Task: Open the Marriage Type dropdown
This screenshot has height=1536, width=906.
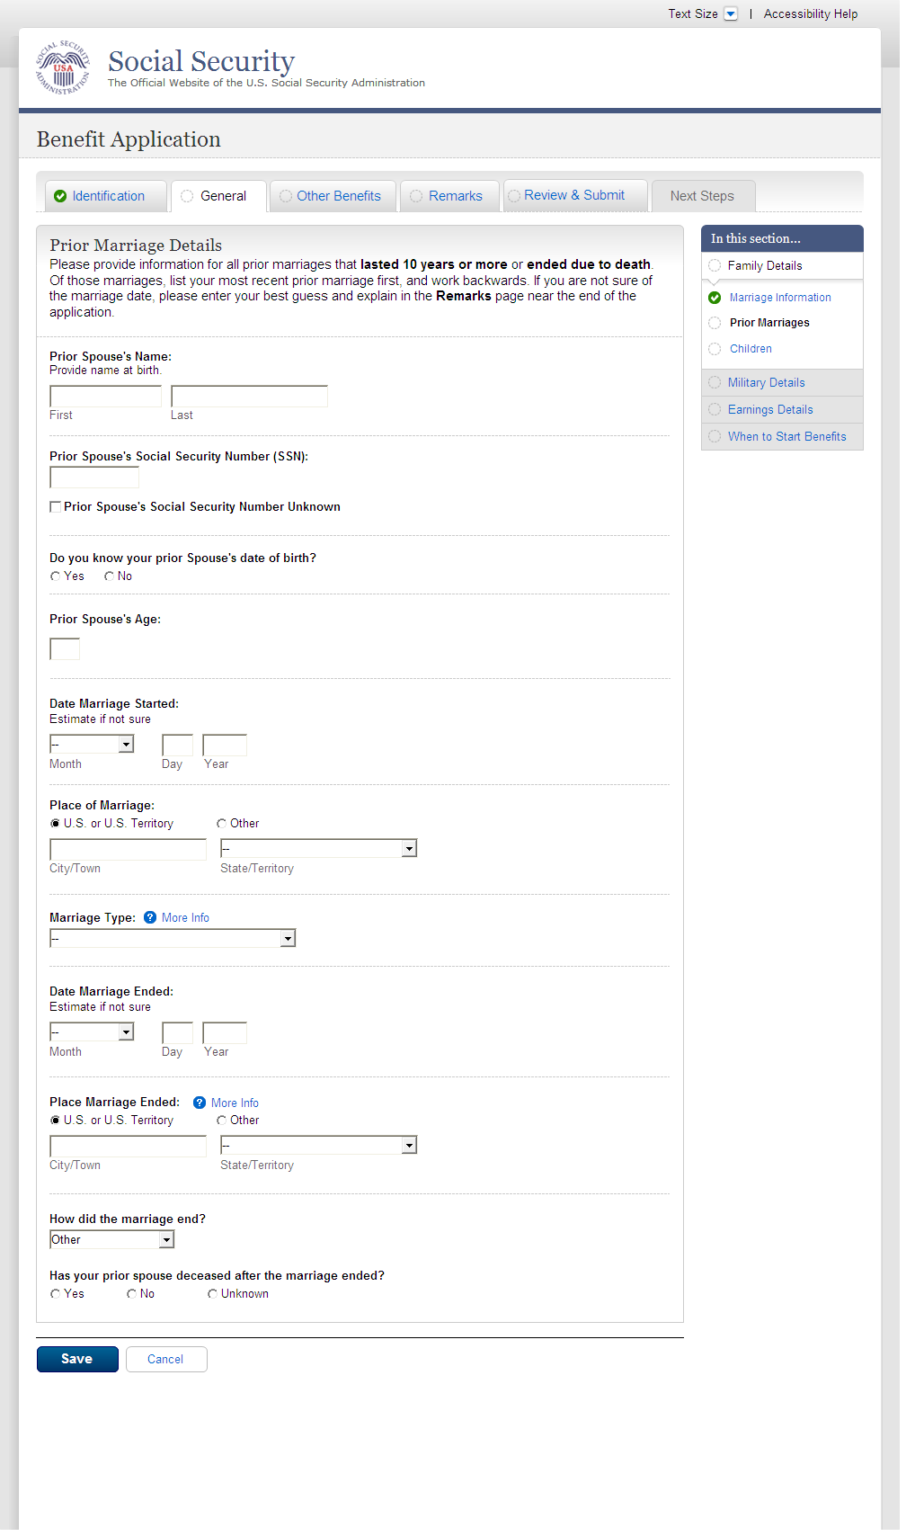Action: (x=288, y=939)
